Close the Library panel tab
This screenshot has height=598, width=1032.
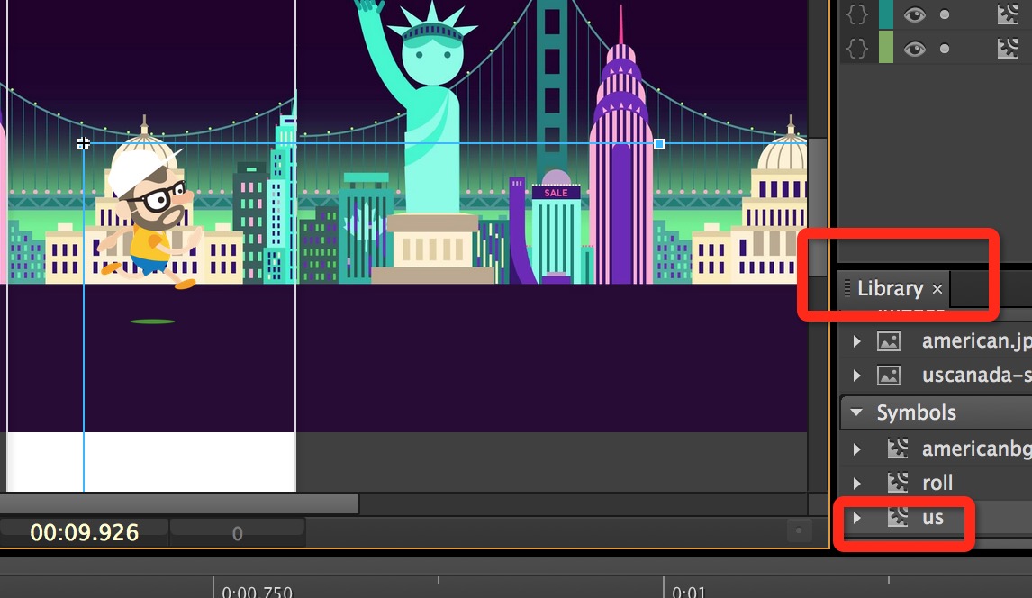[x=937, y=289]
